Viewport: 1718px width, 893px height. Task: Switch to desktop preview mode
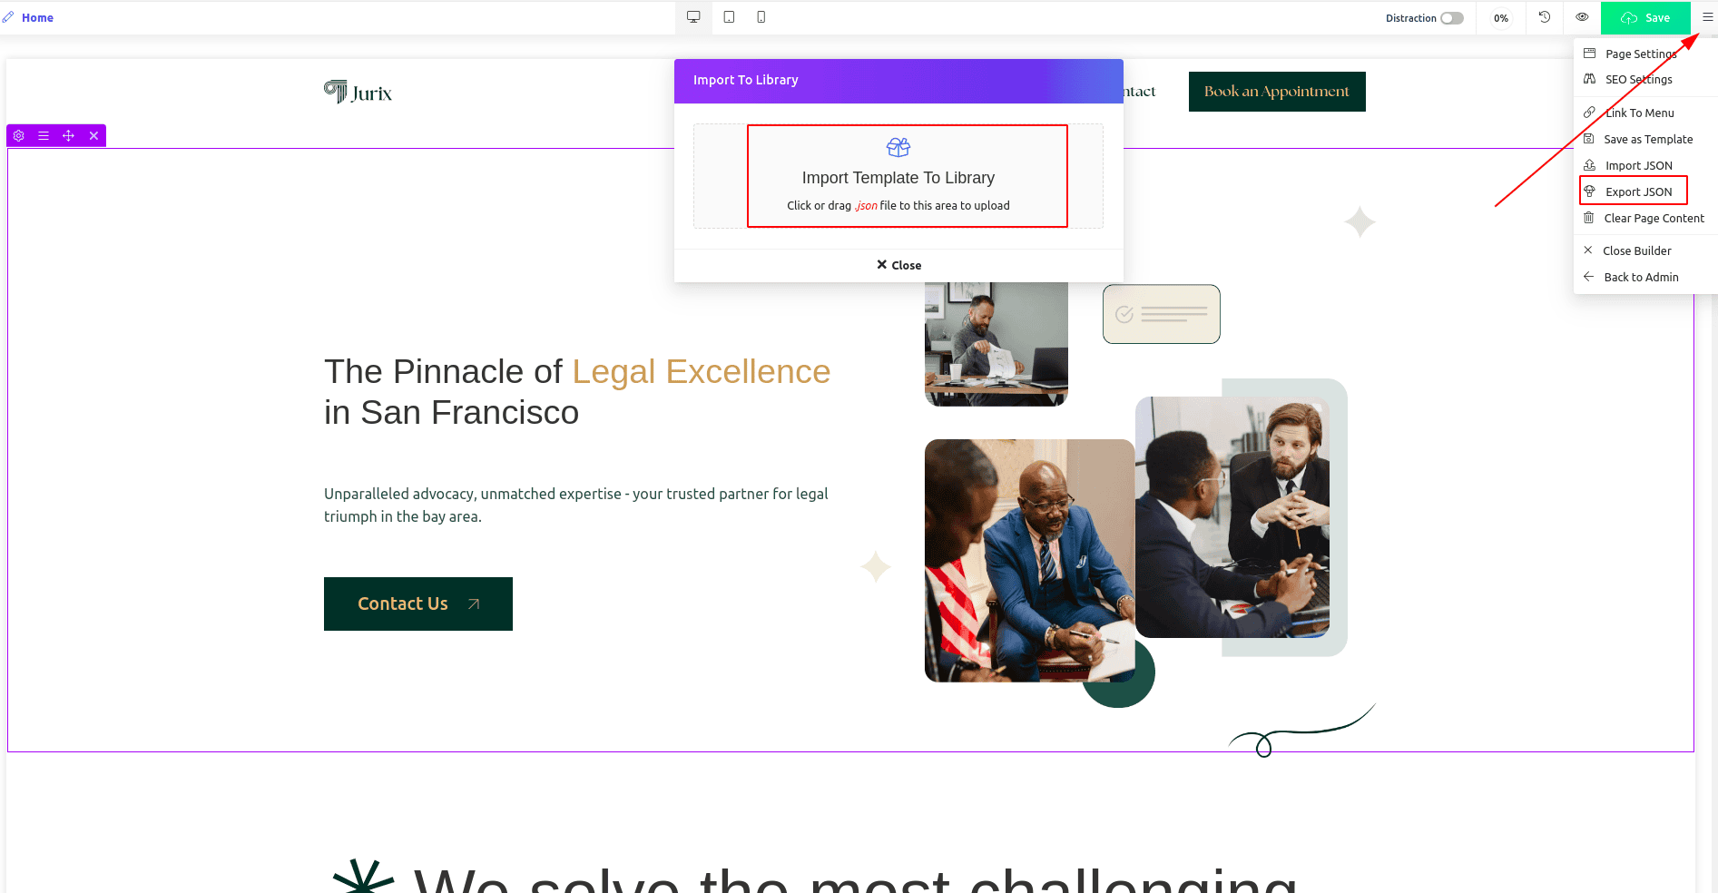point(693,17)
